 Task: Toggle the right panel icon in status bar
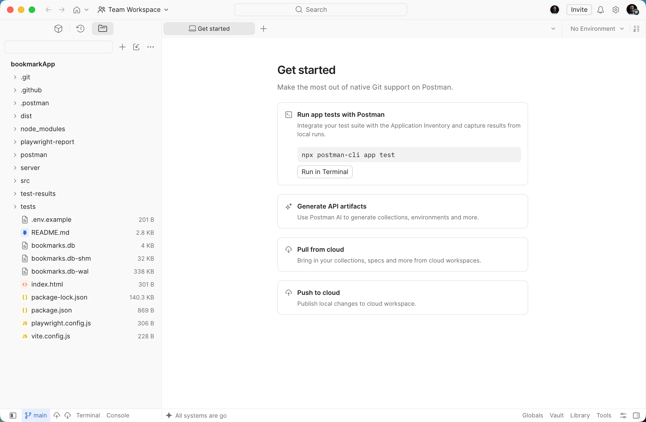(x=636, y=415)
